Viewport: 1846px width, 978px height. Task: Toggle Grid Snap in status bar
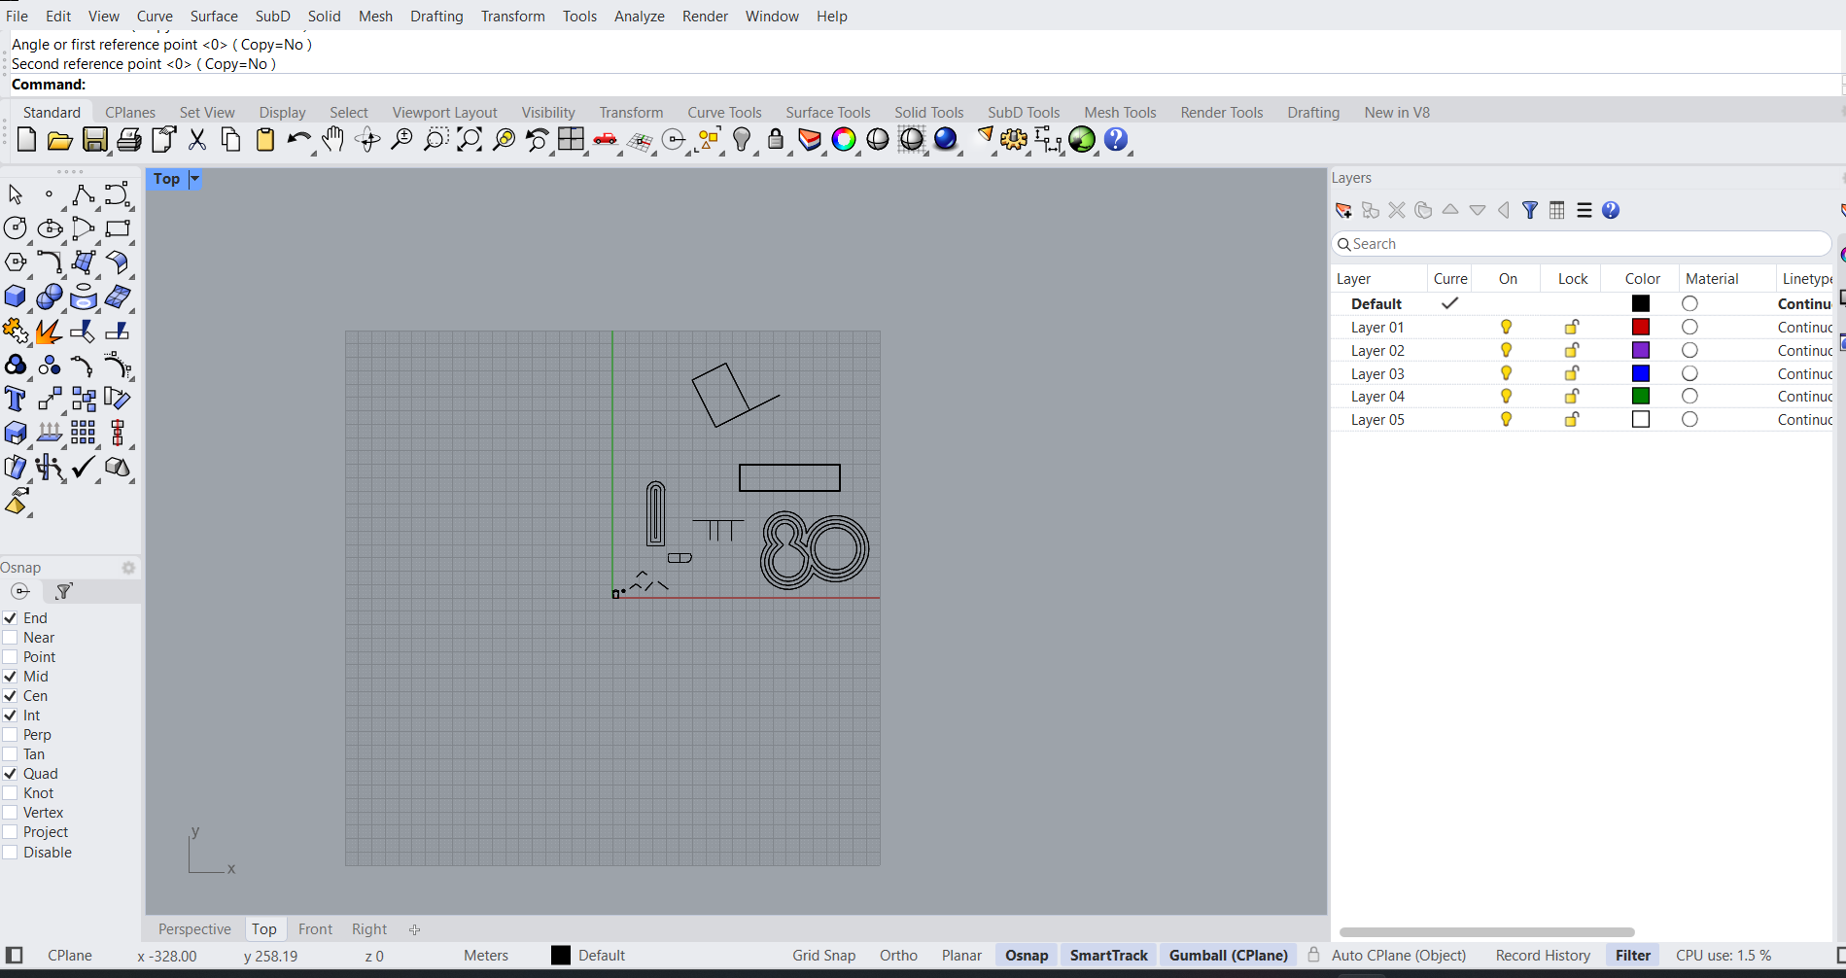pyautogui.click(x=823, y=956)
